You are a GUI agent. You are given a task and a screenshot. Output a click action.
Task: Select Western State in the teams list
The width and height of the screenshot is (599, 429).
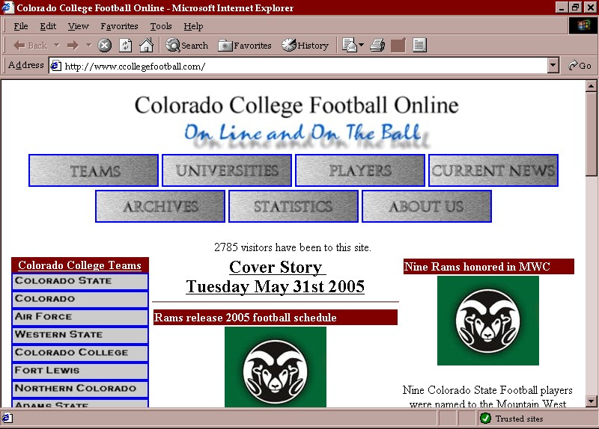click(80, 335)
